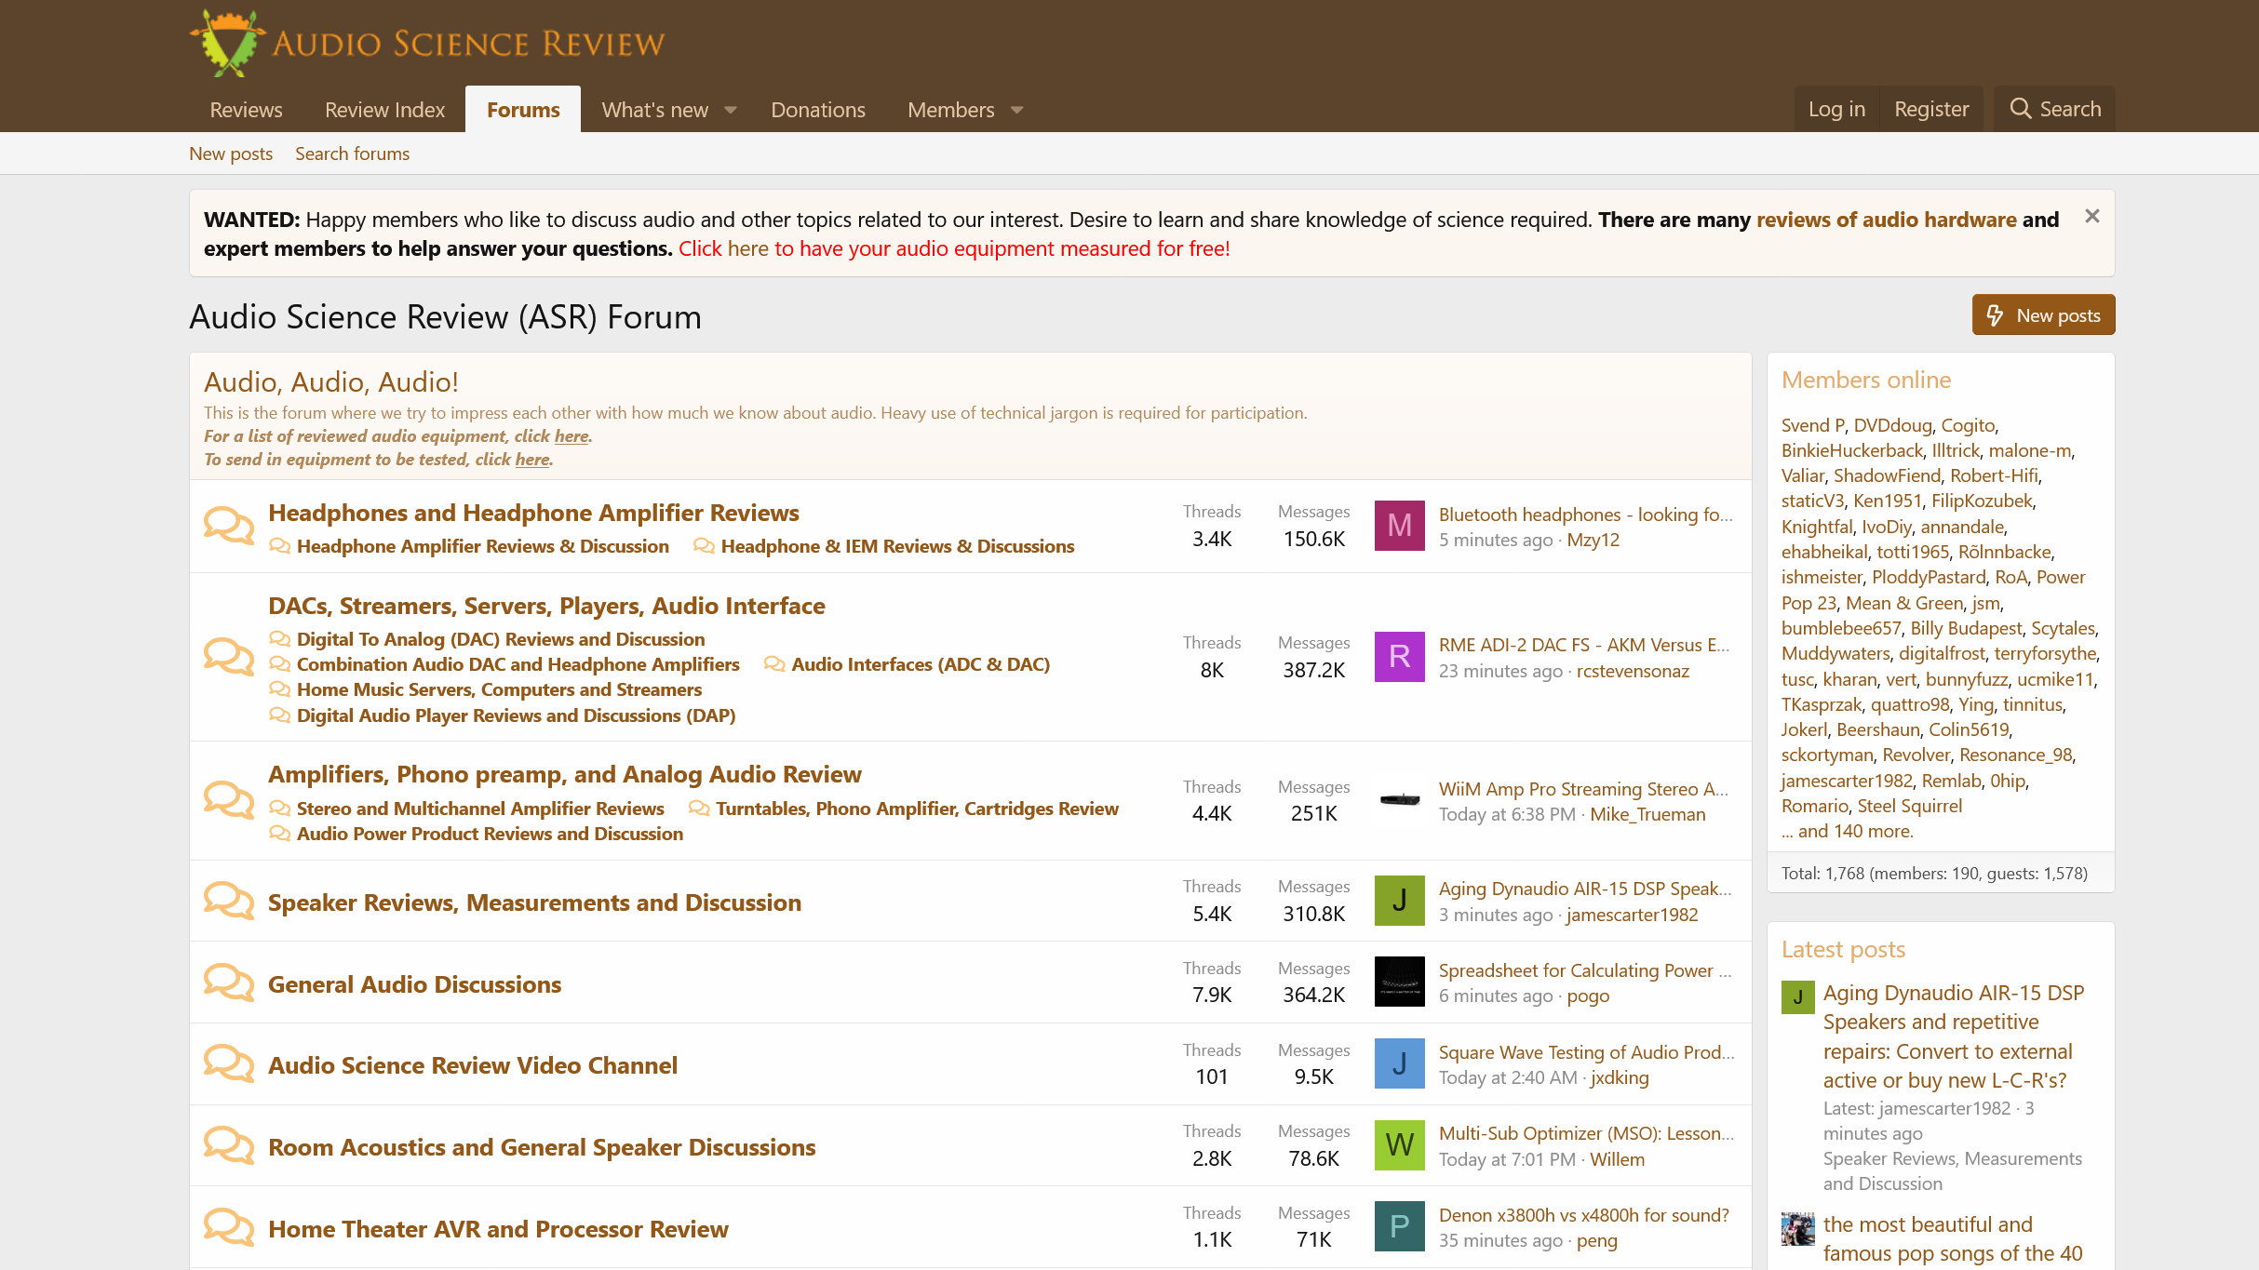Click the green W avatar for Willem
The height and width of the screenshot is (1270, 2259).
tap(1399, 1145)
